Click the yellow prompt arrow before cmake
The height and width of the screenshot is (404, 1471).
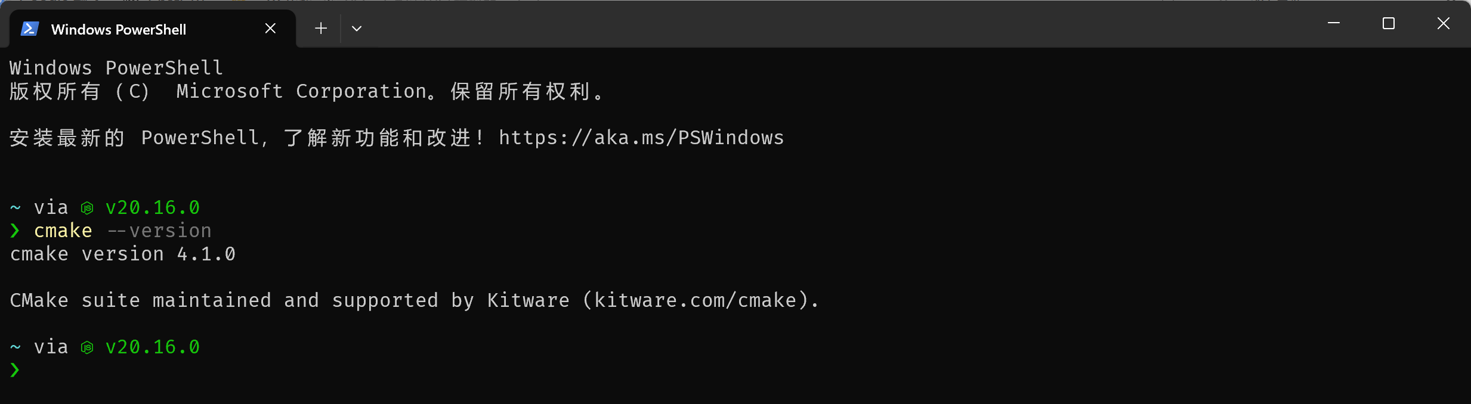pyautogui.click(x=14, y=231)
